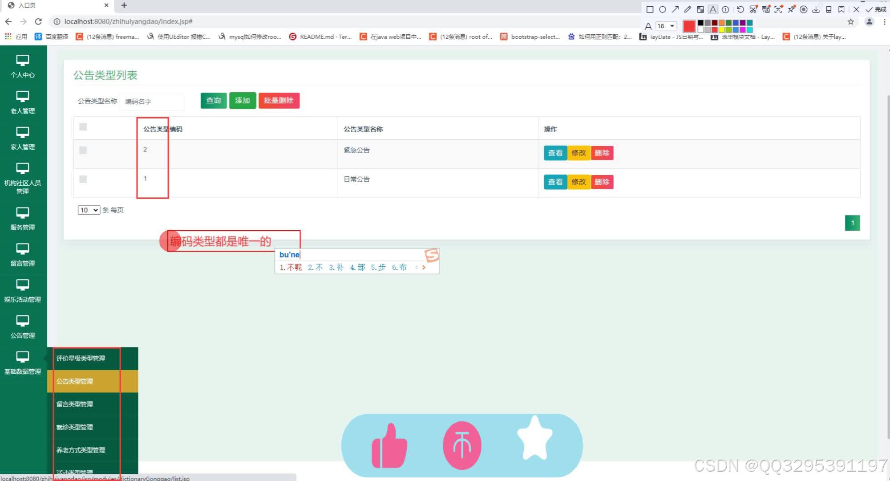Click the 个人中心 sidebar icon

coord(24,64)
